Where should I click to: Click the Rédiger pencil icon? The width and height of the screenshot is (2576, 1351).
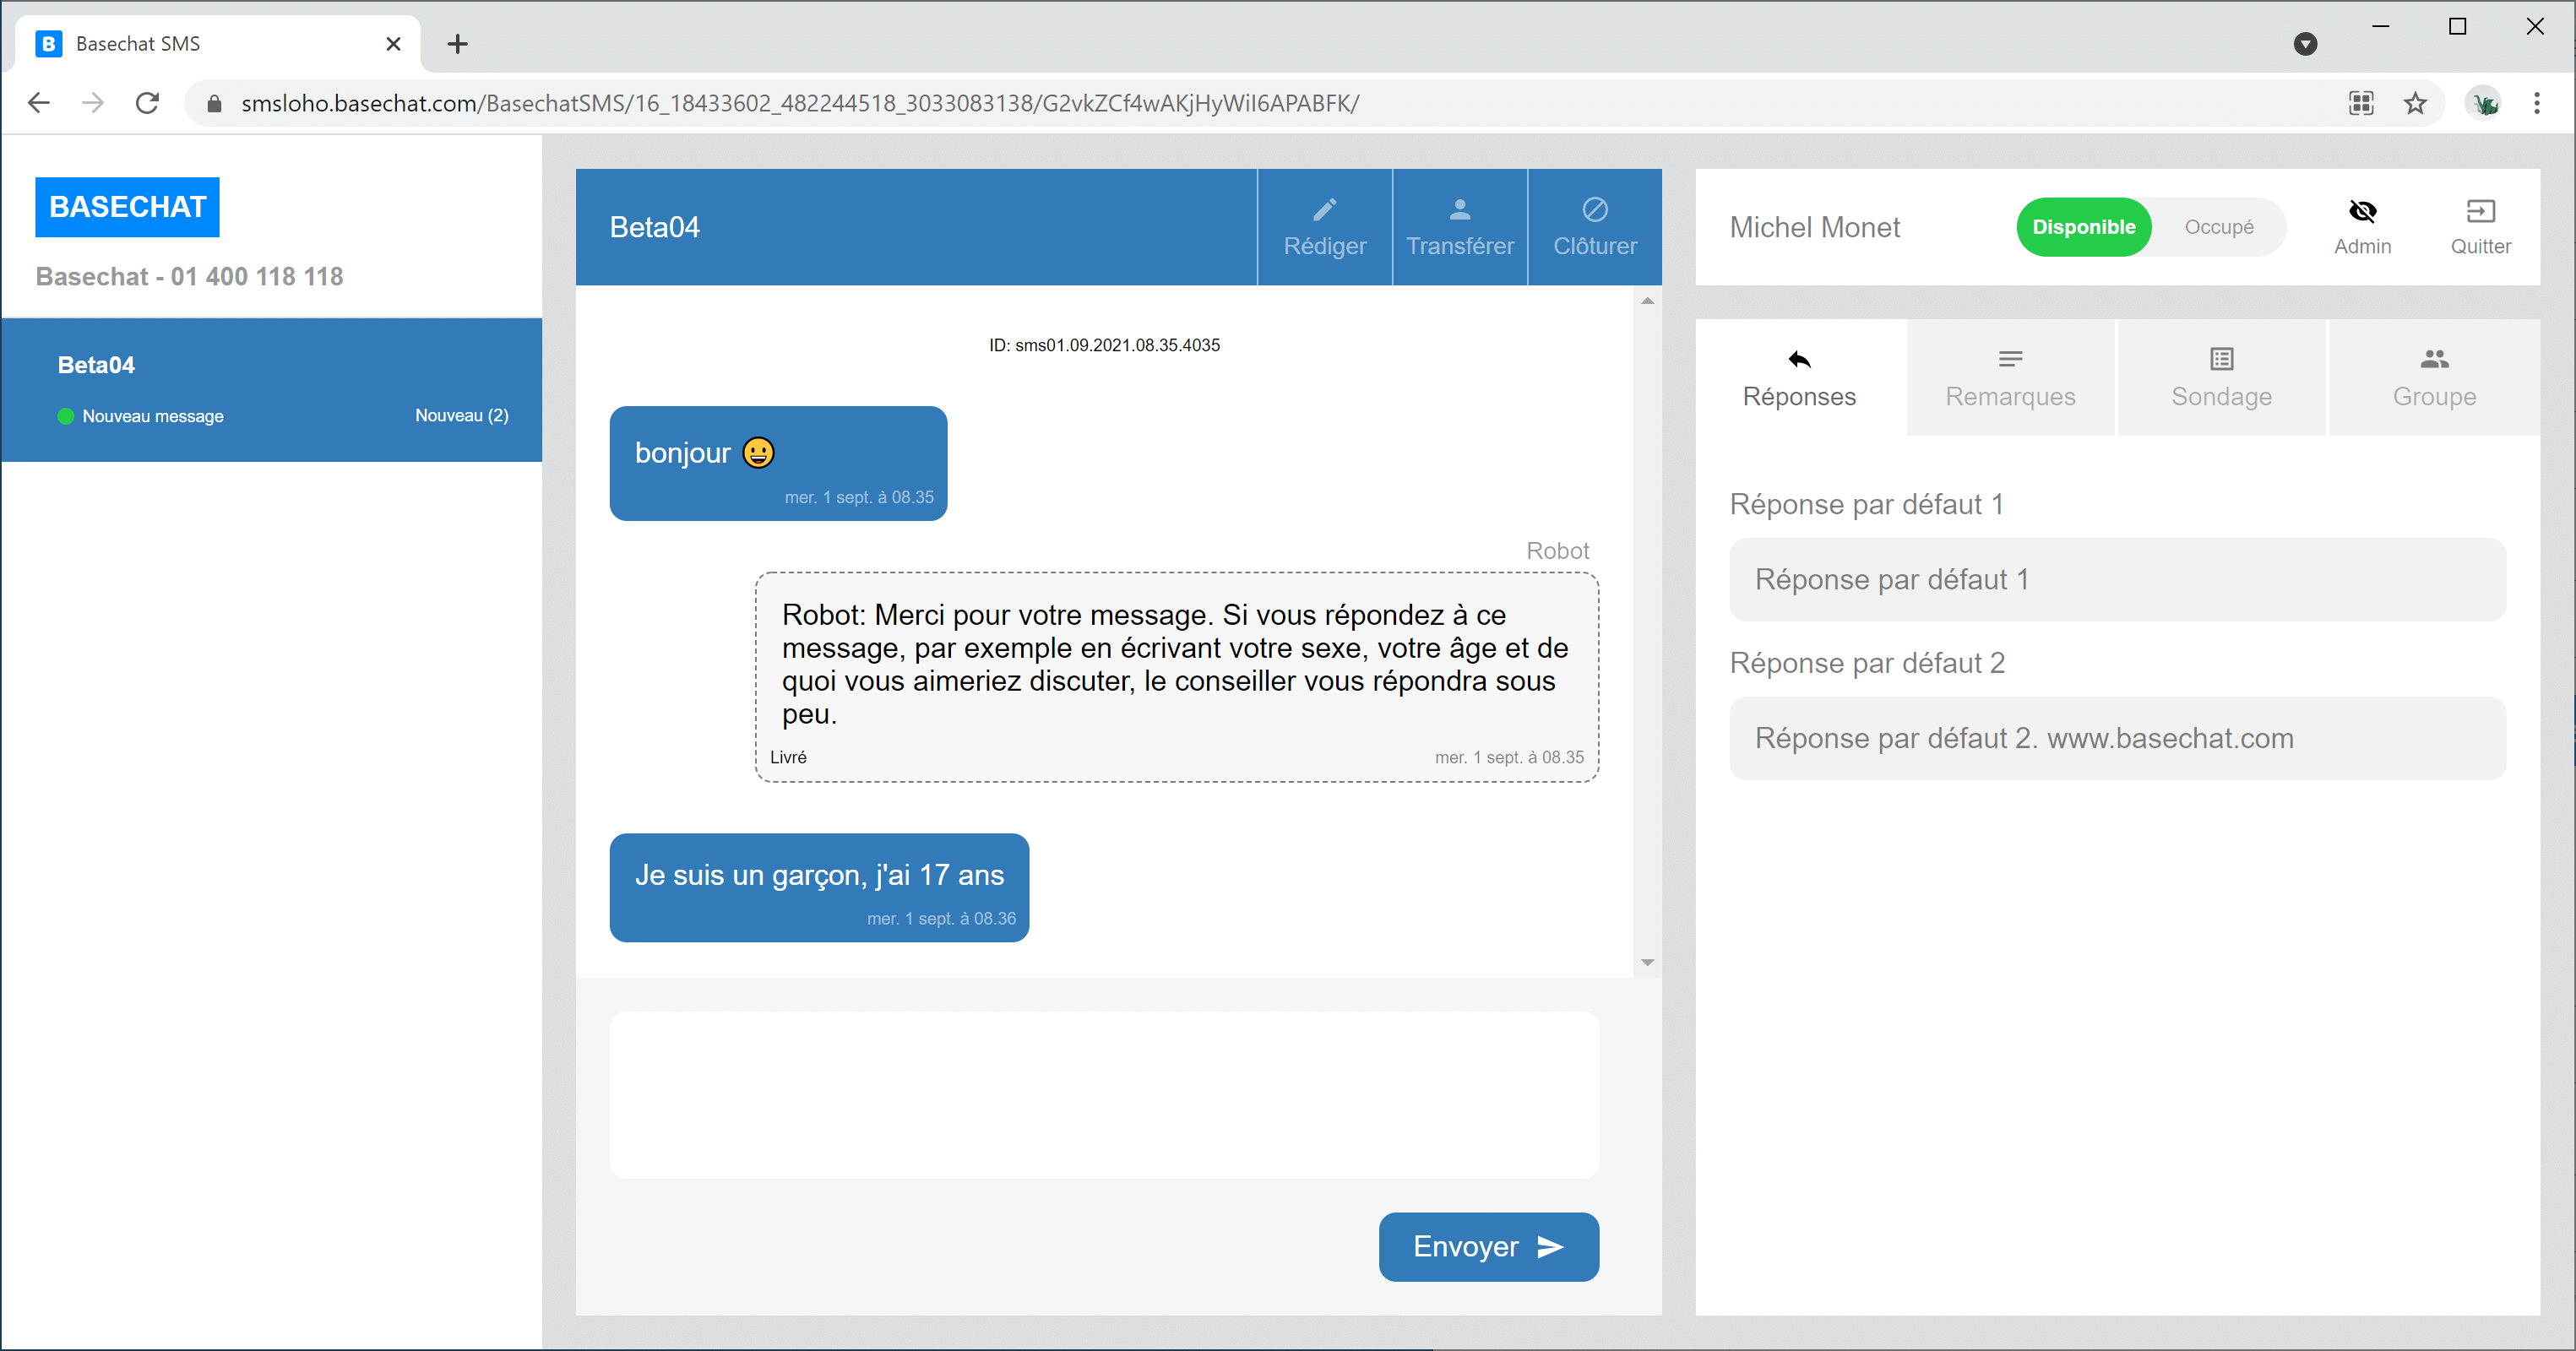pos(1324,210)
